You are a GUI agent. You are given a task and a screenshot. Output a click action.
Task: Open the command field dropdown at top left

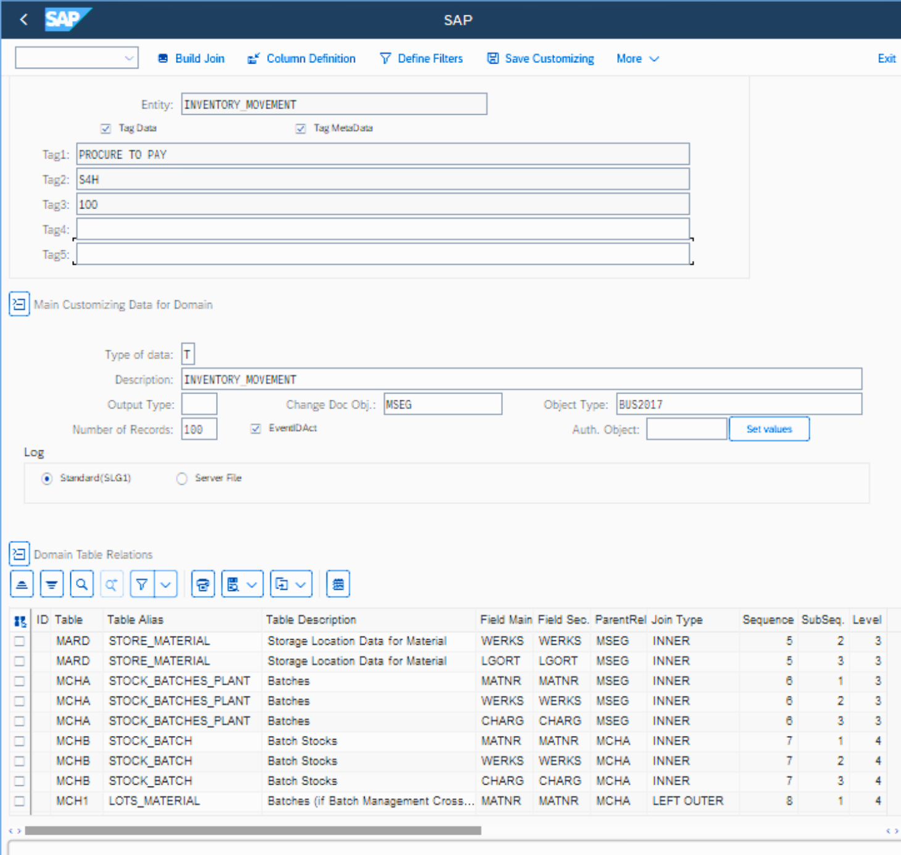[129, 59]
